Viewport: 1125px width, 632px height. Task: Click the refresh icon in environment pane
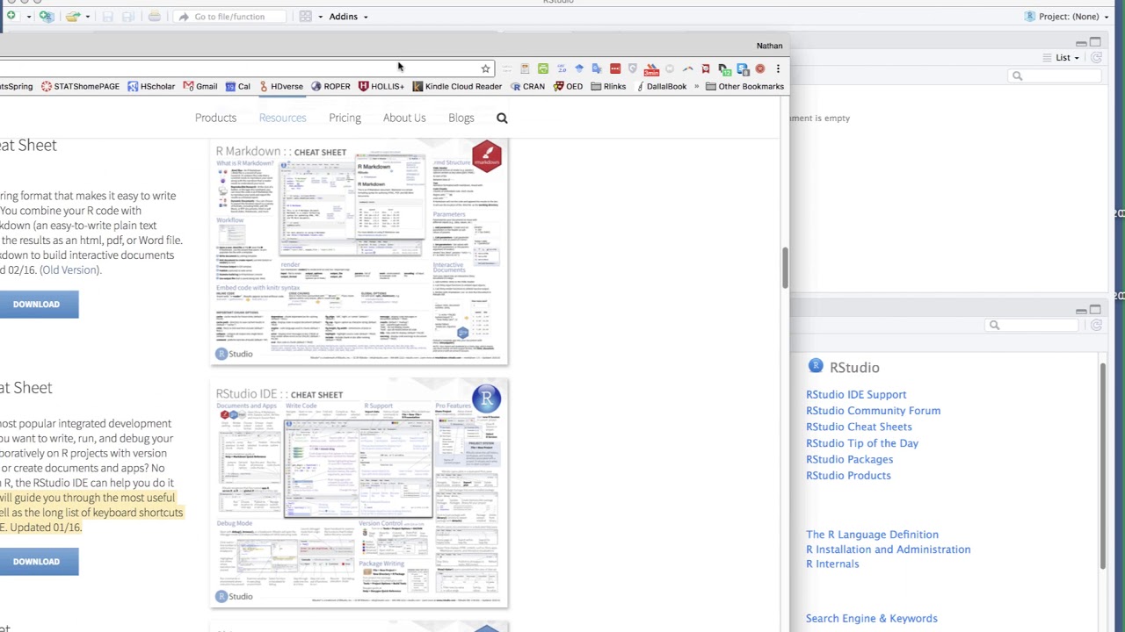(1095, 58)
